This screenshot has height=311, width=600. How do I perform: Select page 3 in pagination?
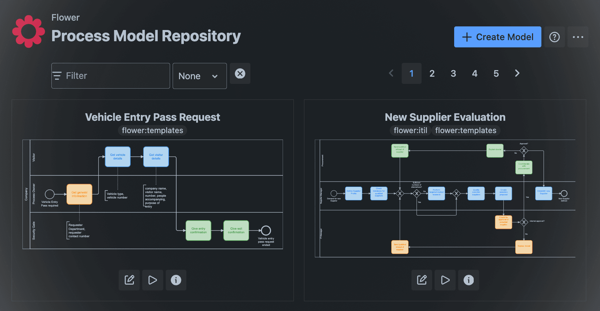point(453,73)
